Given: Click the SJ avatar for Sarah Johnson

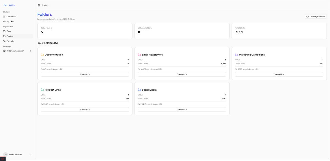Looking at the screenshot, I should click(x=5, y=154).
